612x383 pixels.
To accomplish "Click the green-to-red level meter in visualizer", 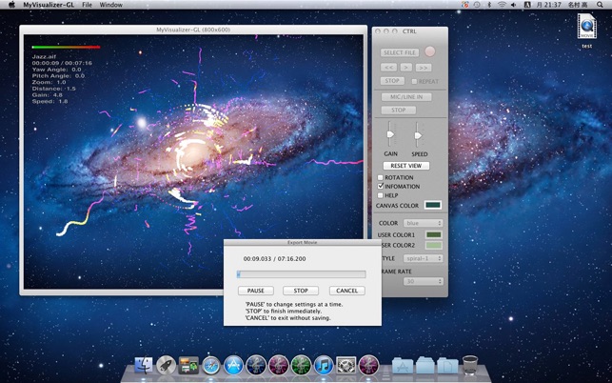I will click(66, 48).
